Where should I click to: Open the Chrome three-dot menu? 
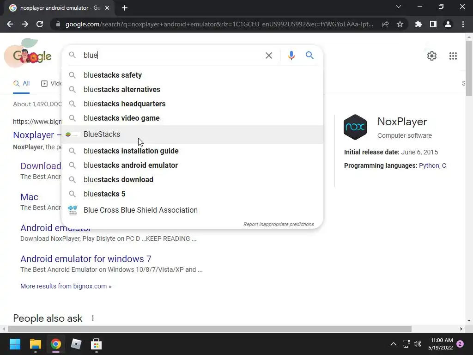point(463,24)
